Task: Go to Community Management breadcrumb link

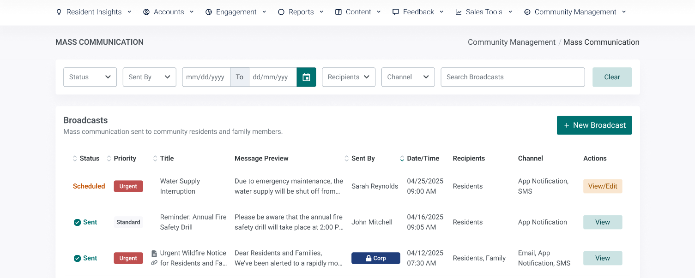Action: pos(512,42)
